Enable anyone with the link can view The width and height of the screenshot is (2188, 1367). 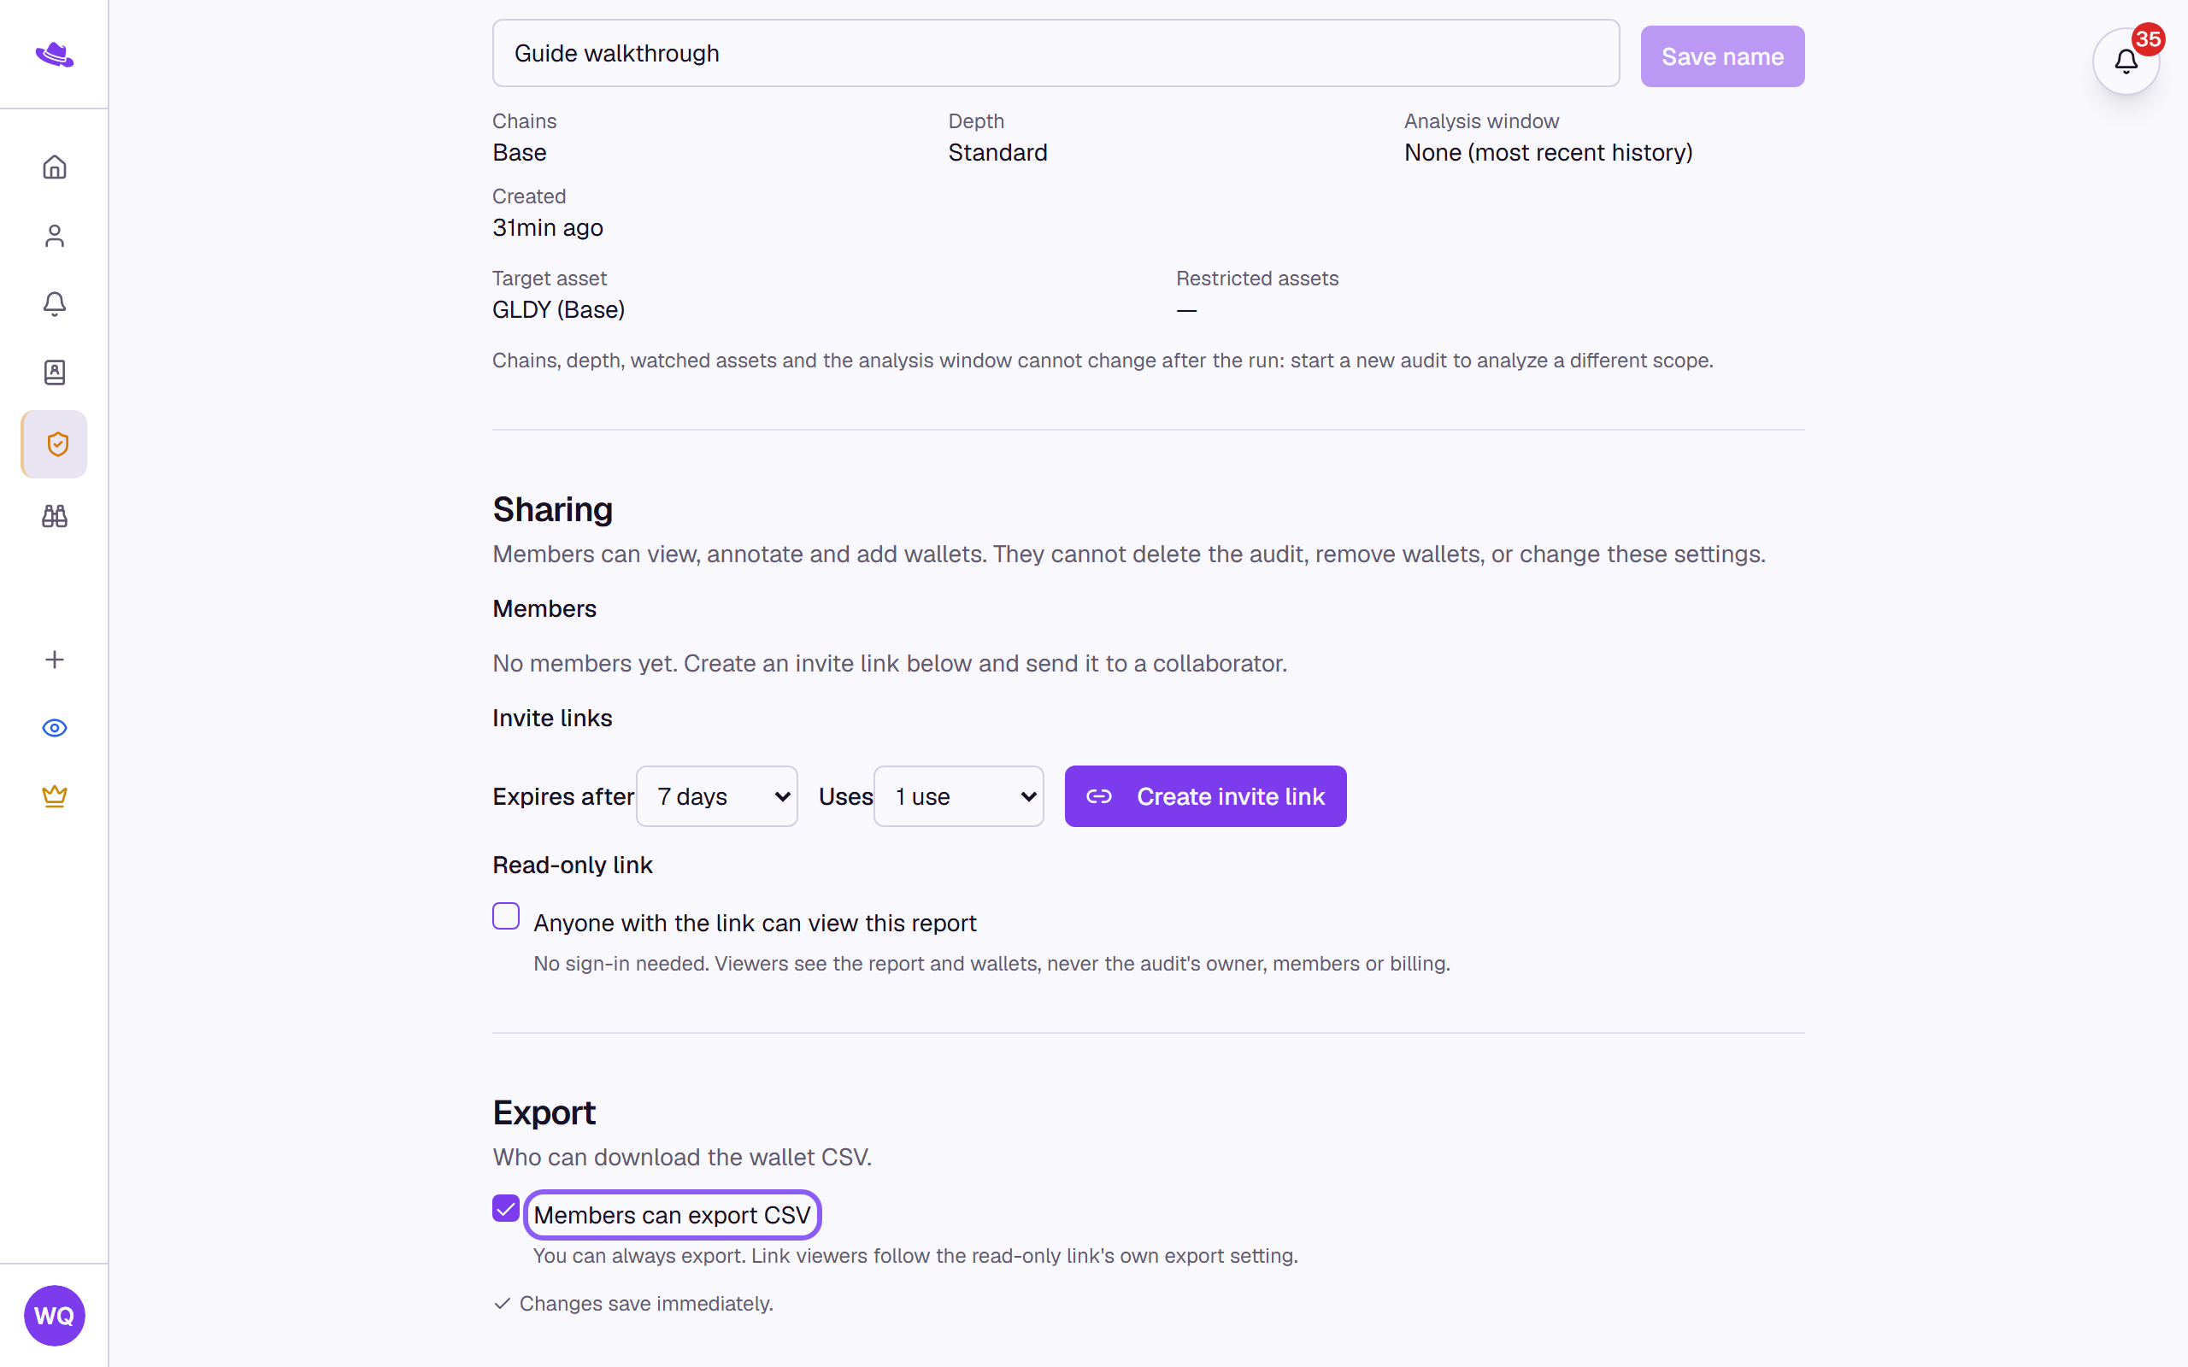tap(506, 916)
